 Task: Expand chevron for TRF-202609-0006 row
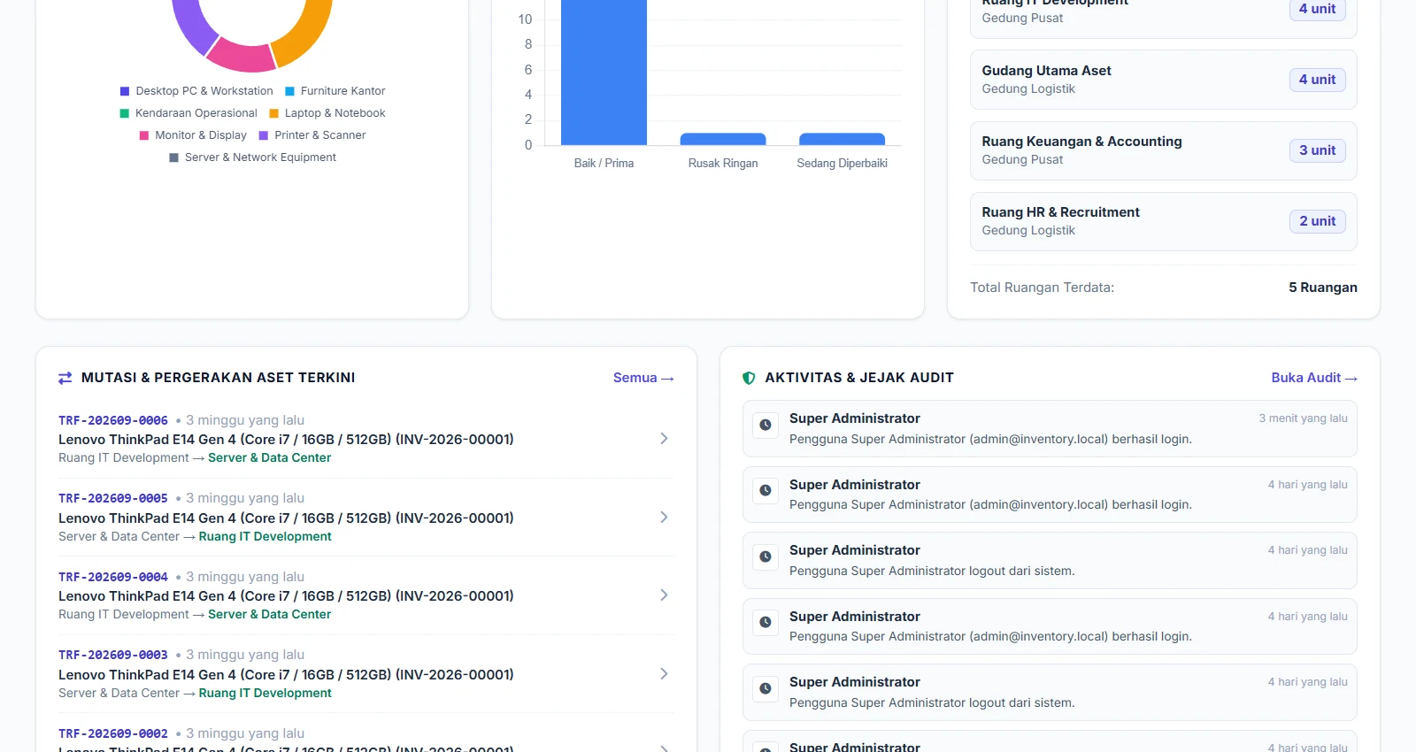point(664,439)
